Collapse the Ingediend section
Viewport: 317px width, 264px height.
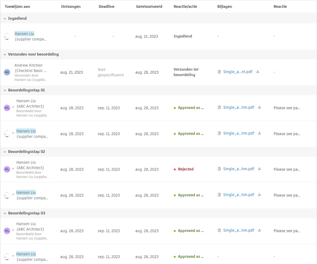[5, 19]
